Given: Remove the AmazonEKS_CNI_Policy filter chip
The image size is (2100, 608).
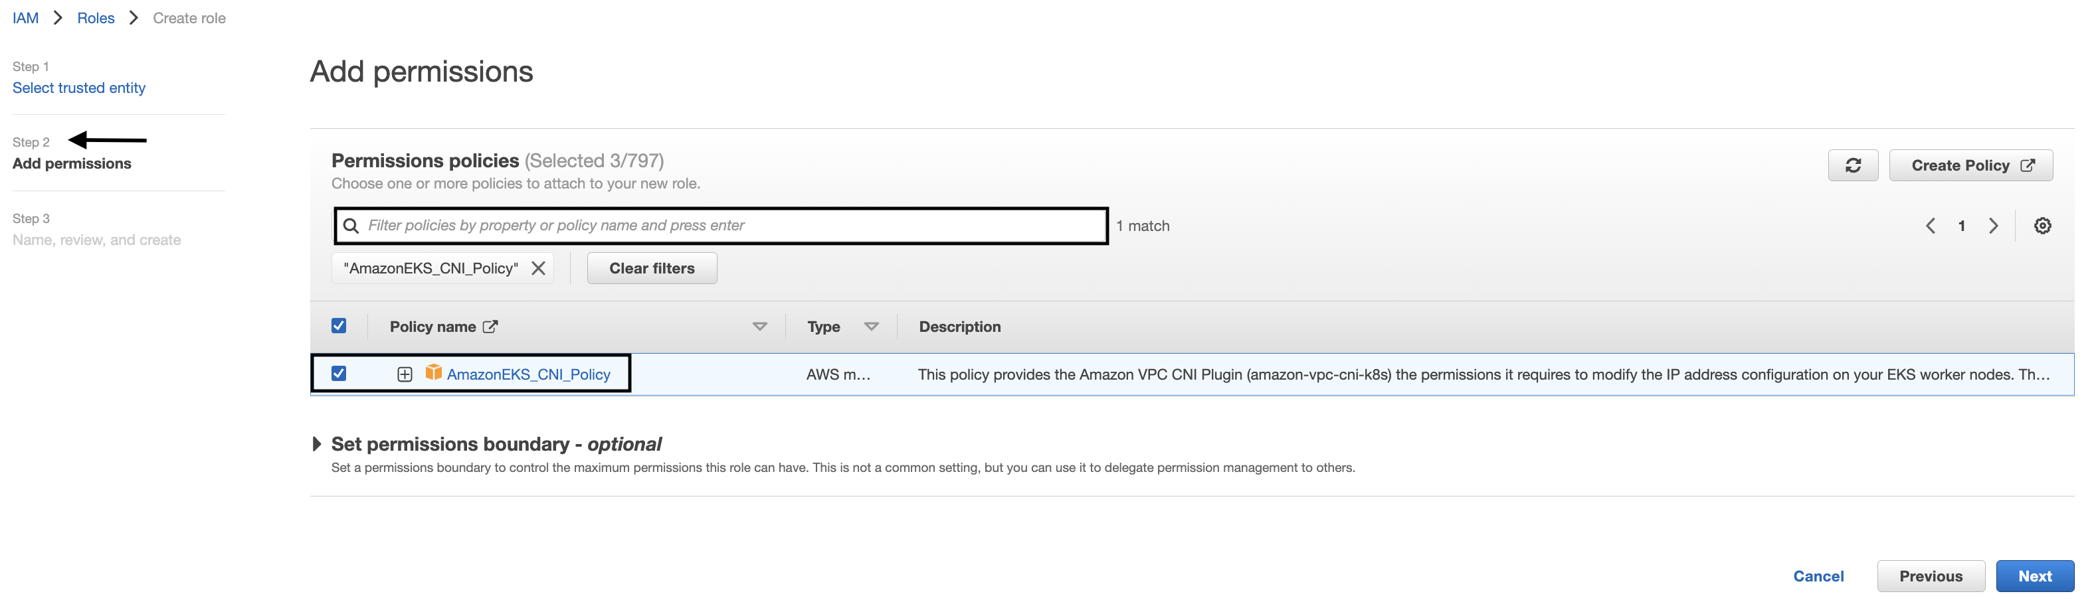Looking at the screenshot, I should coord(538,268).
